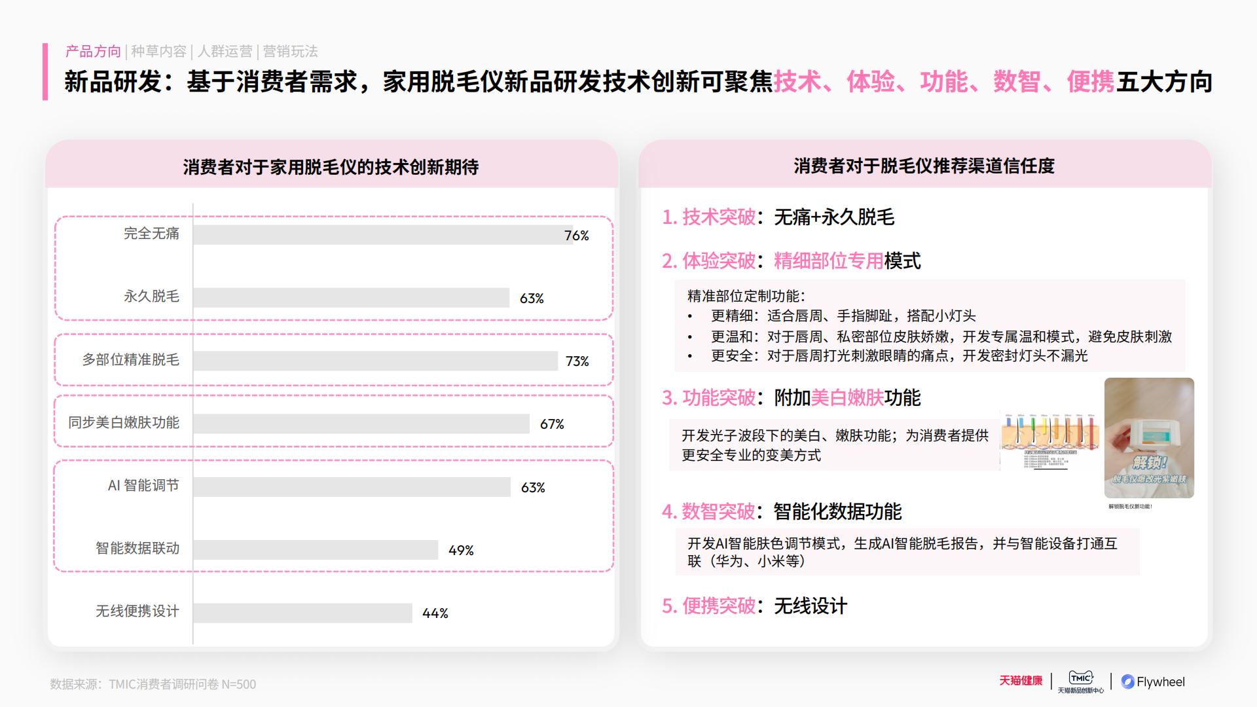Select the 种草内容 tab

pyautogui.click(x=158, y=51)
